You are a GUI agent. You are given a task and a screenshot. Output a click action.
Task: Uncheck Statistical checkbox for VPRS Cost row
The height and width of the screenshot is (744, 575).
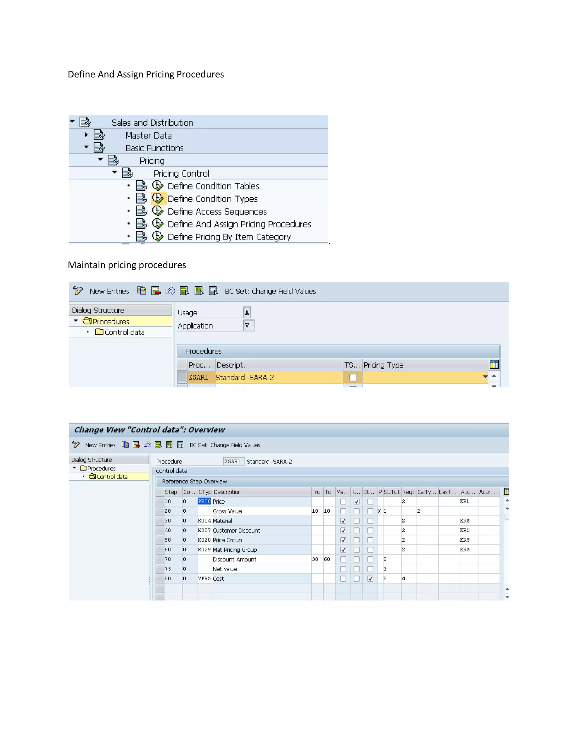tap(370, 578)
